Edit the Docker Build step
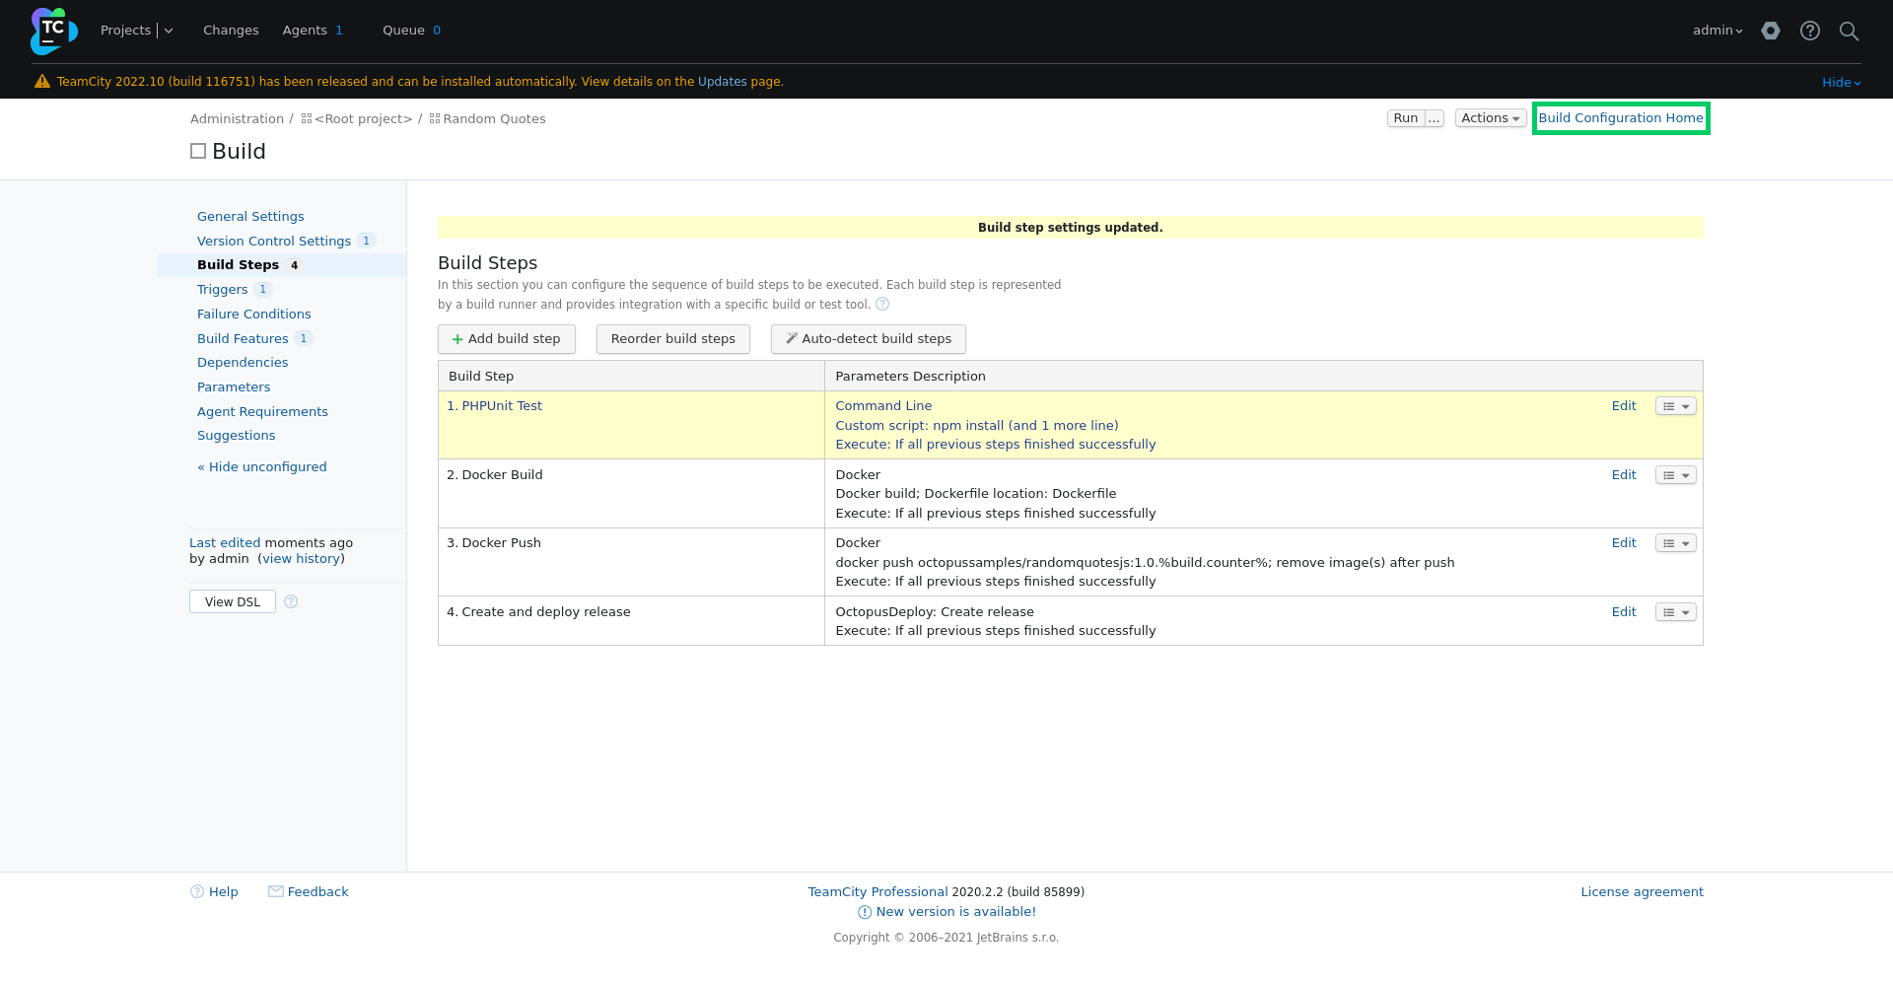This screenshot has height=981, width=1893. pos(1624,474)
